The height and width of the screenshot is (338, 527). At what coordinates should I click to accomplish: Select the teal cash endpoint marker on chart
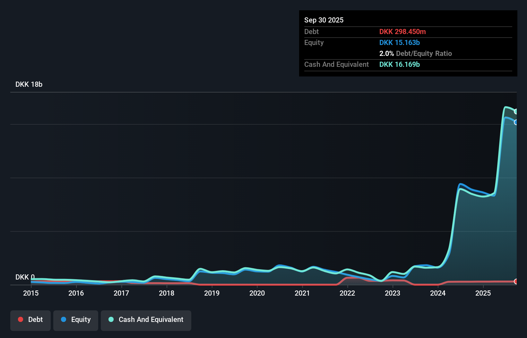click(x=517, y=111)
